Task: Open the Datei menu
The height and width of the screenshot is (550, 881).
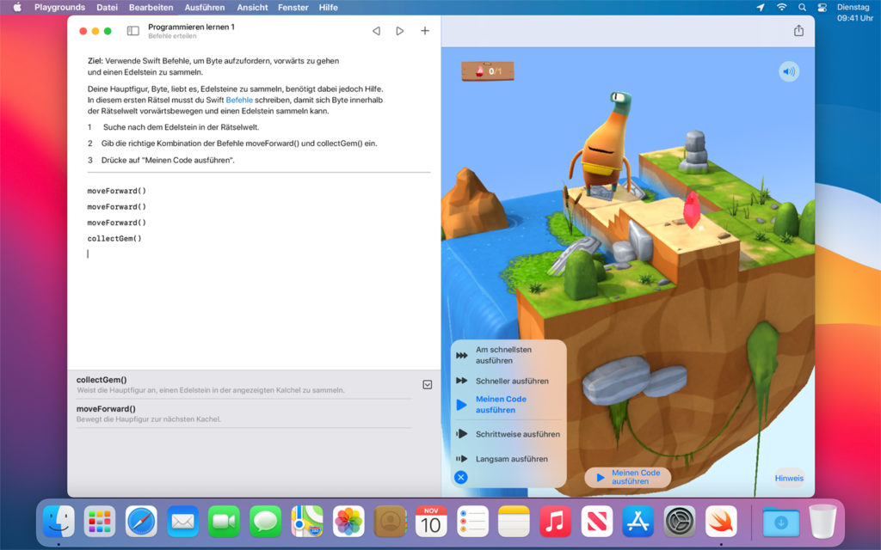Action: [107, 7]
